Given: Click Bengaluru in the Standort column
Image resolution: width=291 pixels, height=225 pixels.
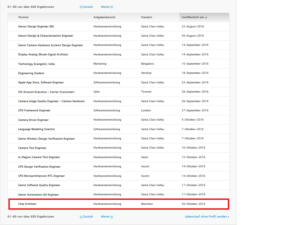Looking at the screenshot, I should click(x=148, y=64).
